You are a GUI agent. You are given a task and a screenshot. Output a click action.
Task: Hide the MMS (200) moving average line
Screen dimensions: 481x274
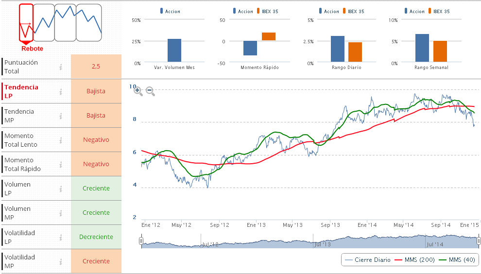coord(412,260)
